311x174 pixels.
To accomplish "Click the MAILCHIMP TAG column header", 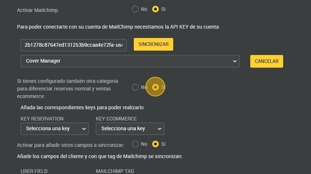I will (115, 171).
